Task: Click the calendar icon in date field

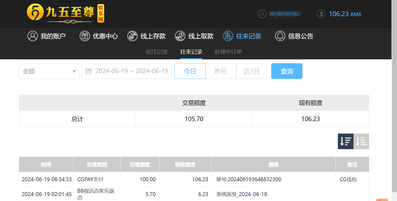Action: pyautogui.click(x=89, y=71)
